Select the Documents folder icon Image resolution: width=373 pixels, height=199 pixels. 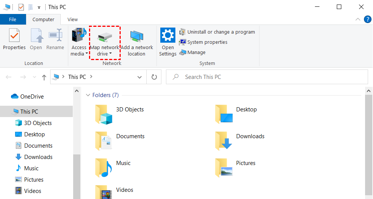[x=103, y=141]
